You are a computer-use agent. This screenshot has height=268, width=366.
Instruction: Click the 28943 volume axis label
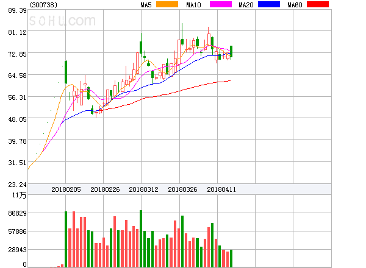pos(17,250)
